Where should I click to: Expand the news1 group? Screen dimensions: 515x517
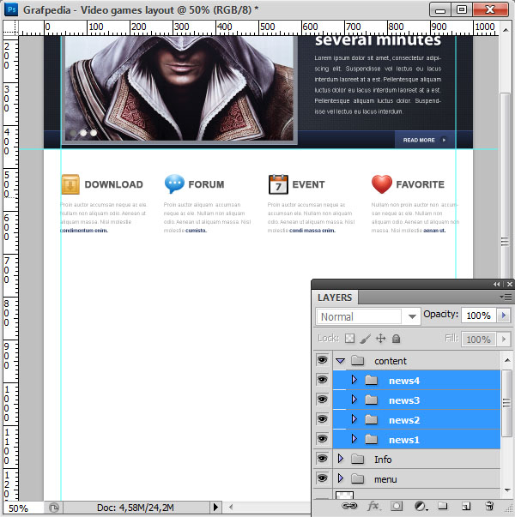(x=354, y=439)
